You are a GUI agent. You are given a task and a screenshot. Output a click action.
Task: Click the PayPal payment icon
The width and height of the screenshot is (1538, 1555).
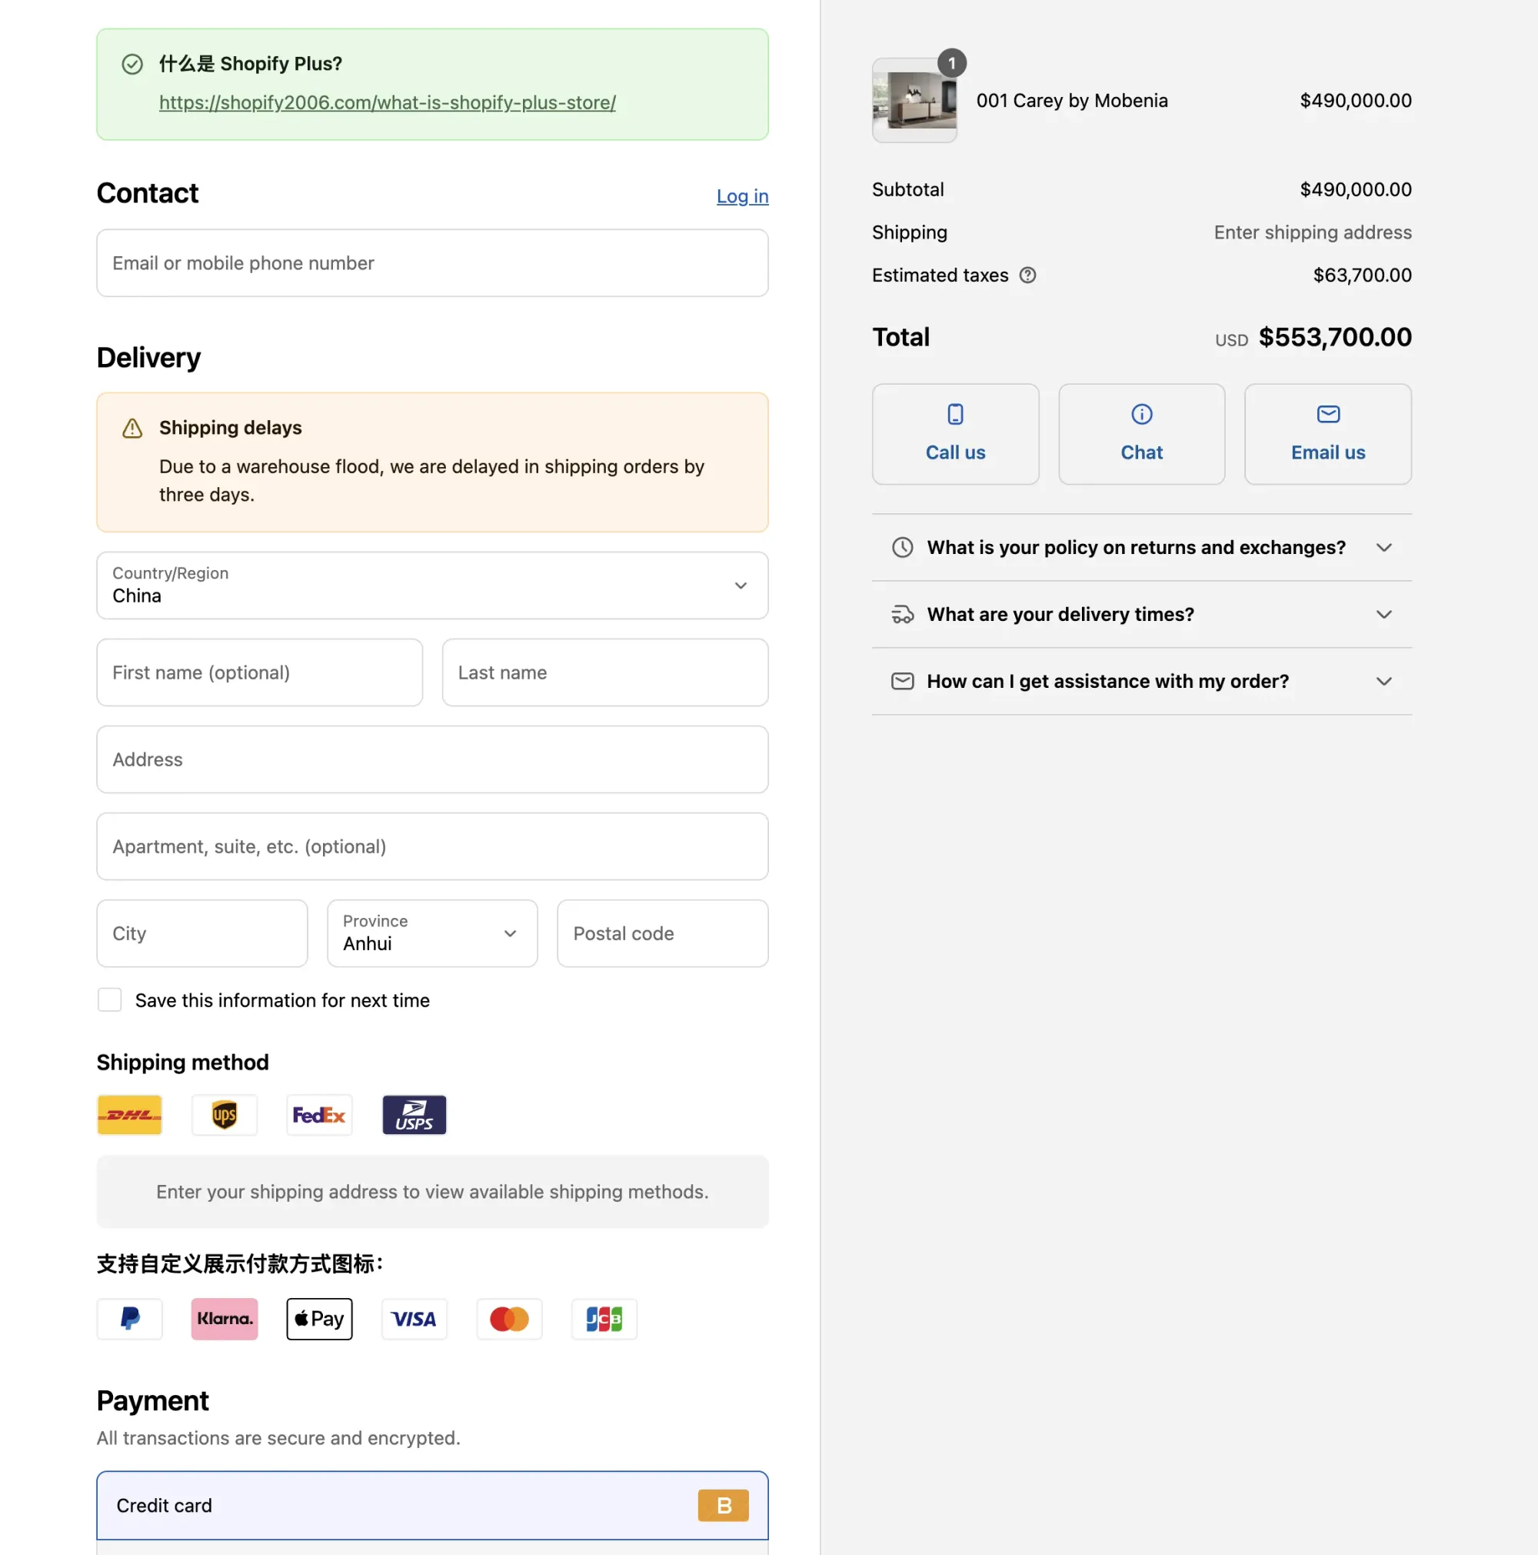pyautogui.click(x=129, y=1320)
